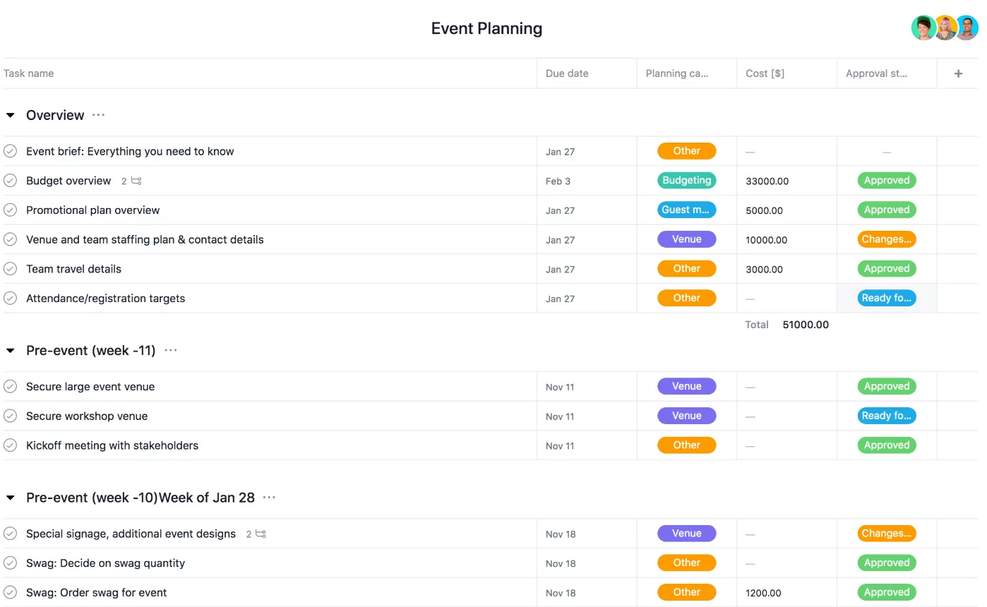Click Approved status pill for Team travel details
This screenshot has height=607, width=987.
[887, 269]
